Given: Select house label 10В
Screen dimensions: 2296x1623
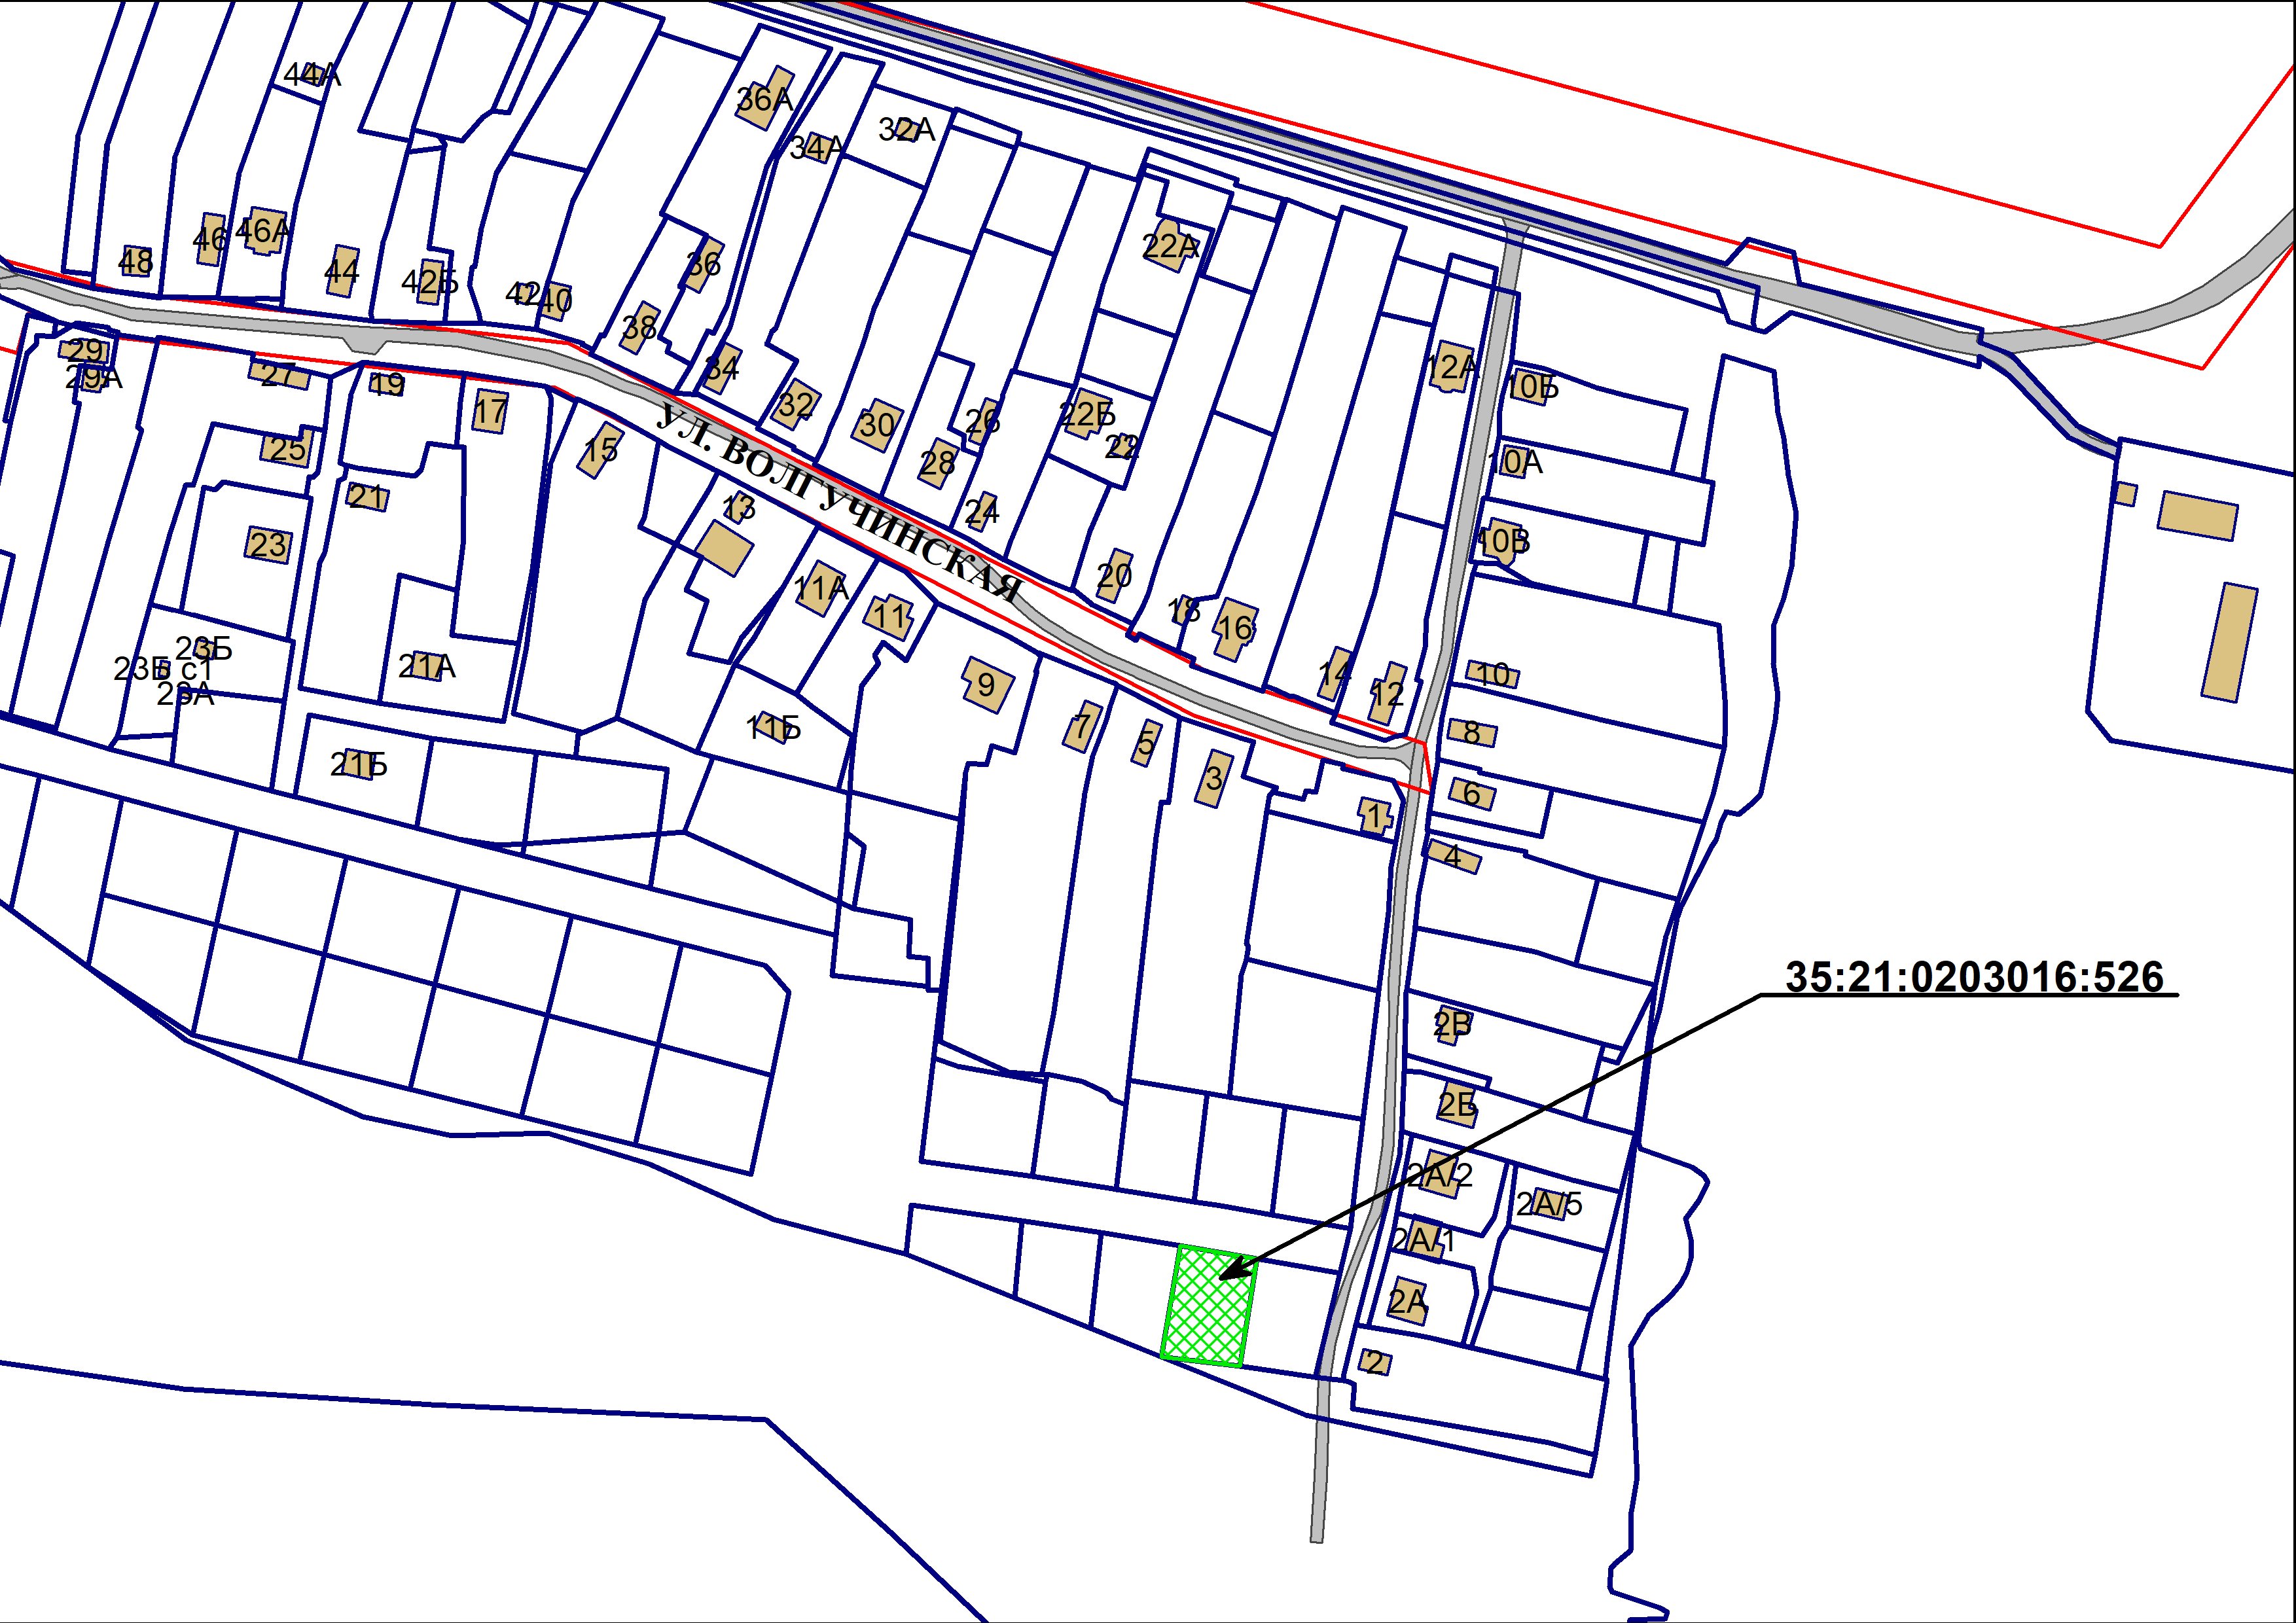Looking at the screenshot, I should [x=1504, y=541].
